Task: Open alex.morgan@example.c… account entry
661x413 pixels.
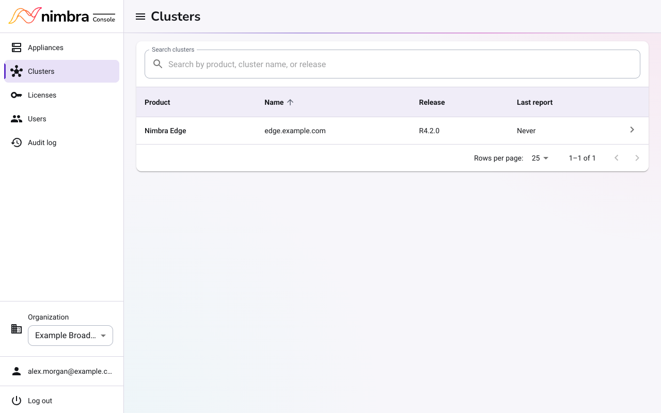Action: tap(62, 371)
